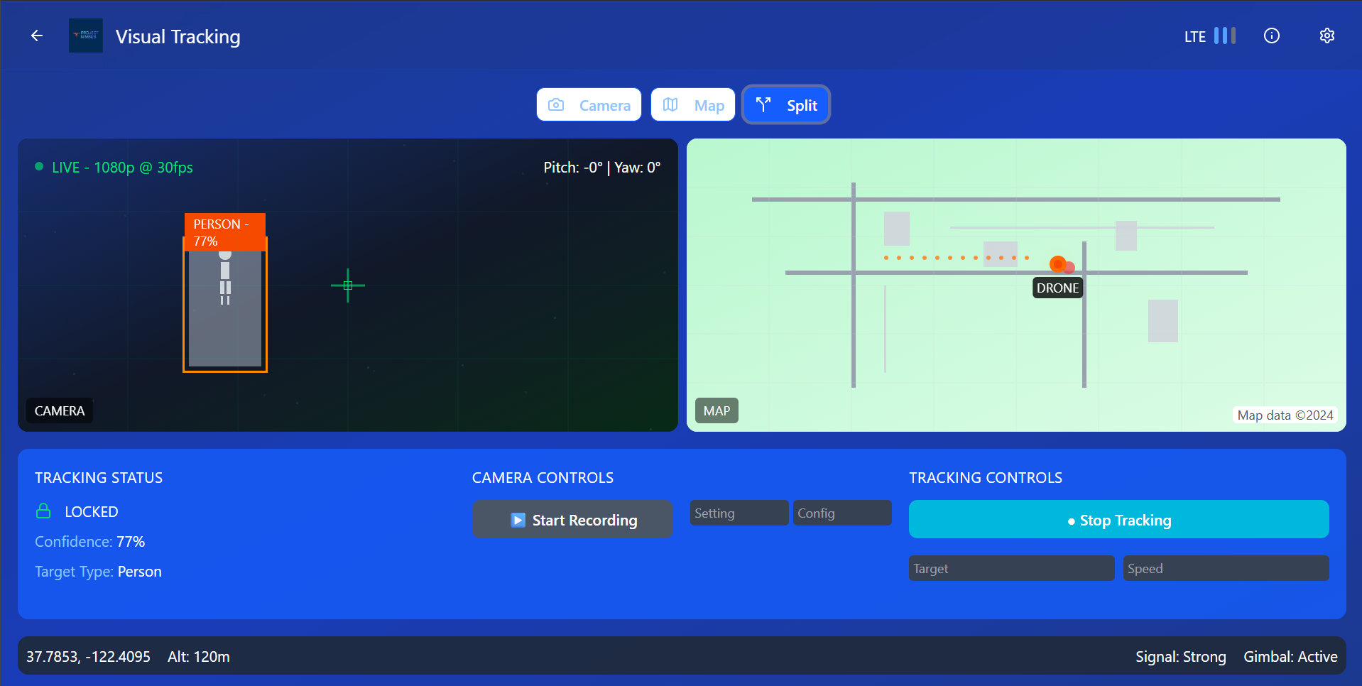Expand the Target dropdown
The width and height of the screenshot is (1362, 686).
point(1010,568)
